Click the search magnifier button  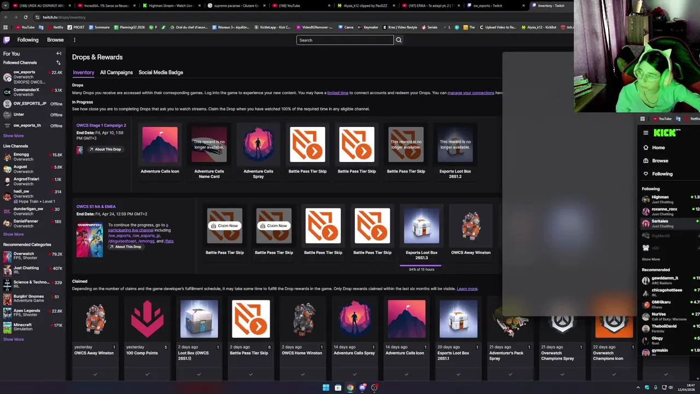click(399, 40)
